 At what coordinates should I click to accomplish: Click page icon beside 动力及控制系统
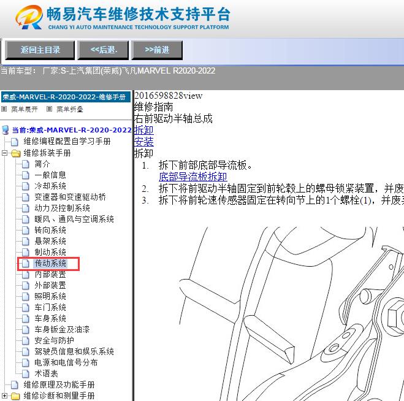point(26,208)
